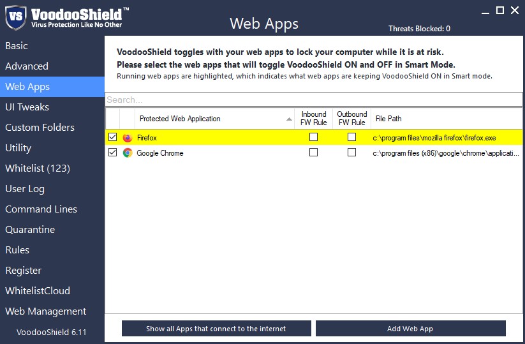Uncheck the Firefox protected app checkbox
The height and width of the screenshot is (344, 525).
(x=112, y=137)
